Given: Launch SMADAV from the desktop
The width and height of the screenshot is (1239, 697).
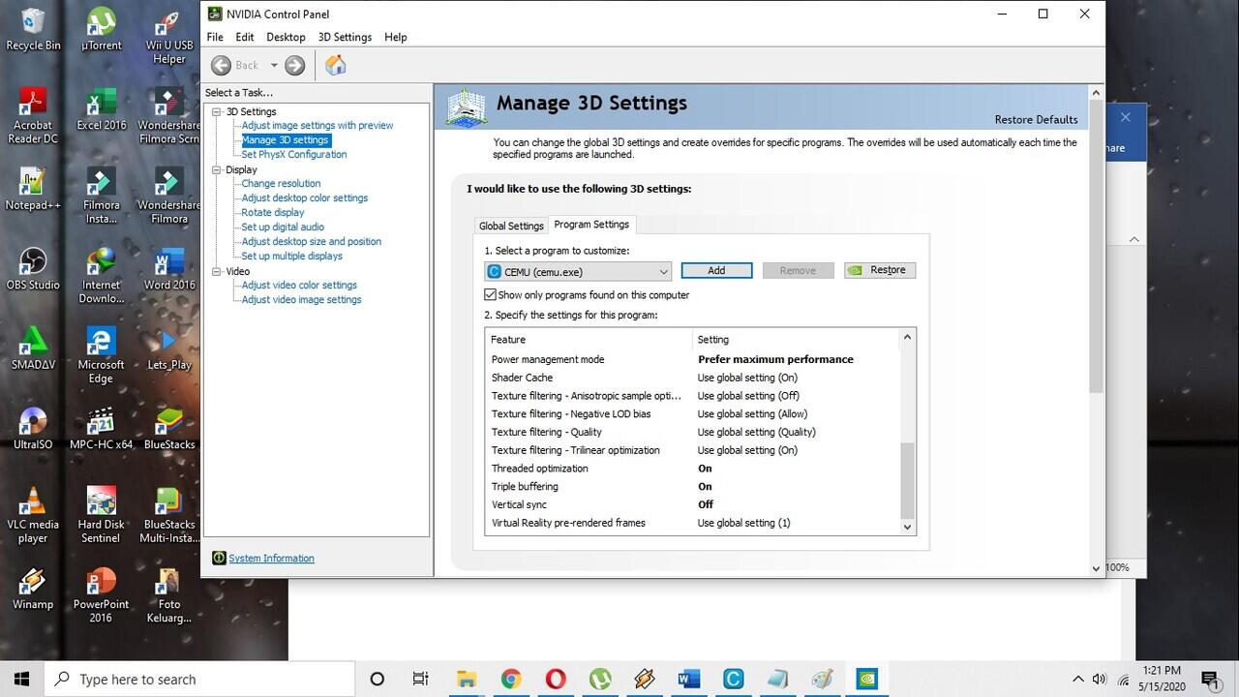Looking at the screenshot, I should click(x=33, y=348).
